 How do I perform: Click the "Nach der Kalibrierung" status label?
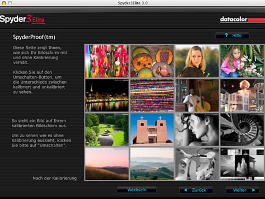pyautogui.click(x=55, y=178)
